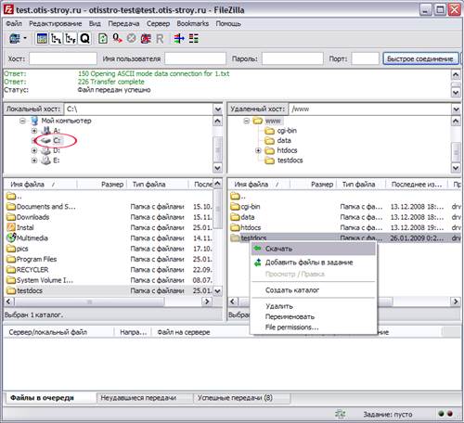Click the disconnect from server icon

tap(146, 39)
